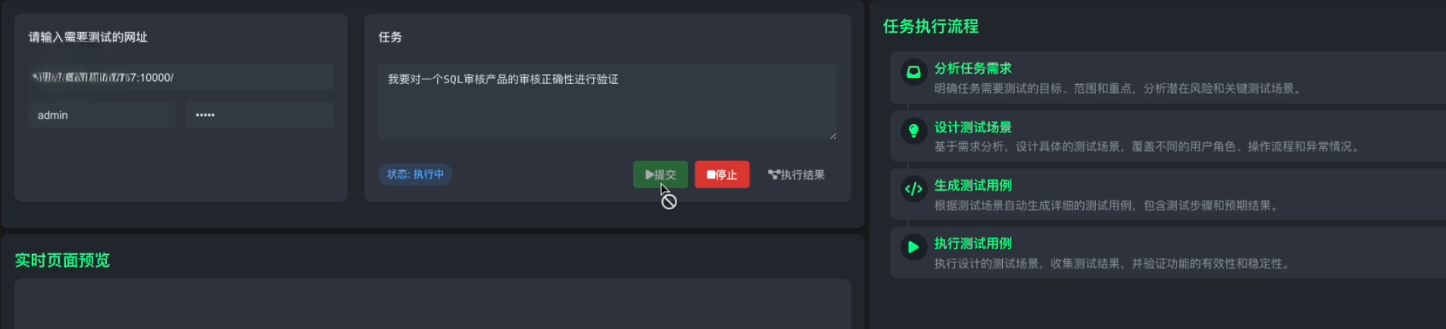
Task: Select the 设计测试场景 step title
Action: tap(973, 127)
